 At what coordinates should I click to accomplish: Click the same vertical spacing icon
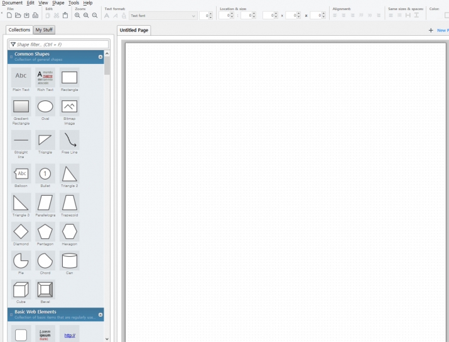416,16
